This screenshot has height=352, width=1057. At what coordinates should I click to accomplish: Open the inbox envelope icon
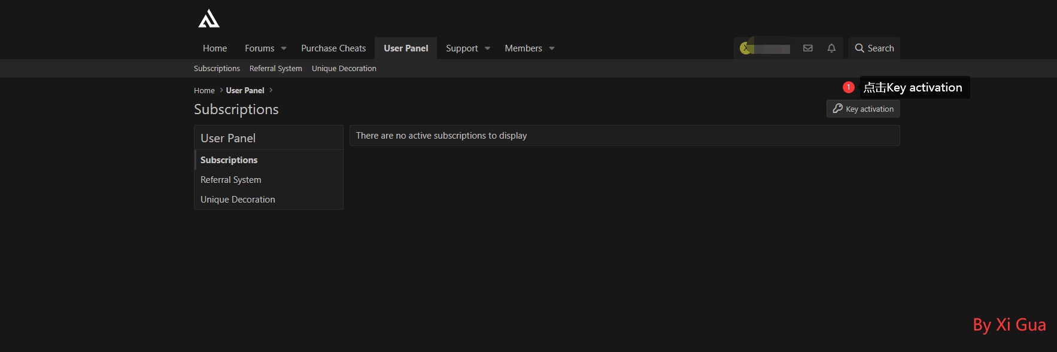[807, 48]
